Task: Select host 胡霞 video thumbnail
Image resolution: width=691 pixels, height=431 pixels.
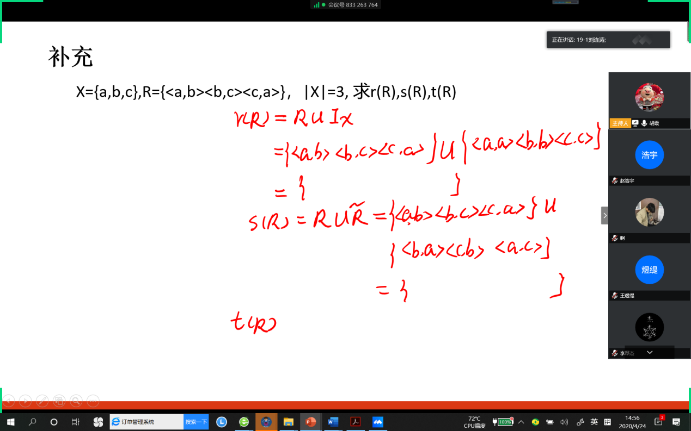Action: pyautogui.click(x=649, y=100)
